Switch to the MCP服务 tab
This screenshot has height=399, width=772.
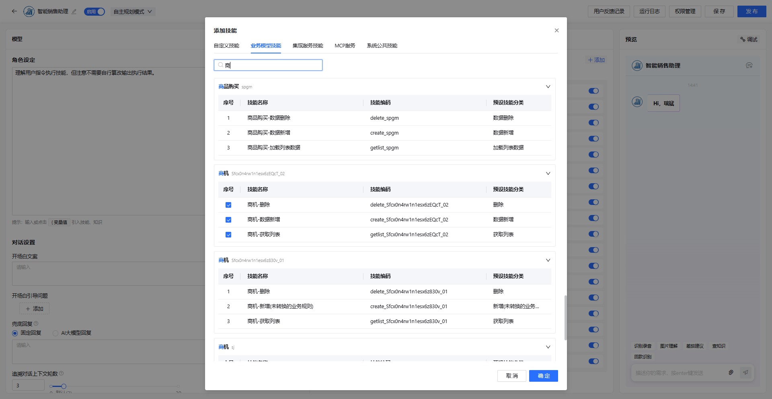(345, 46)
